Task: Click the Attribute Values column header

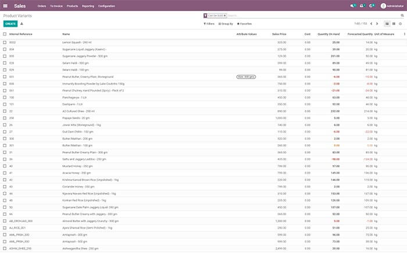Action: [x=247, y=34]
